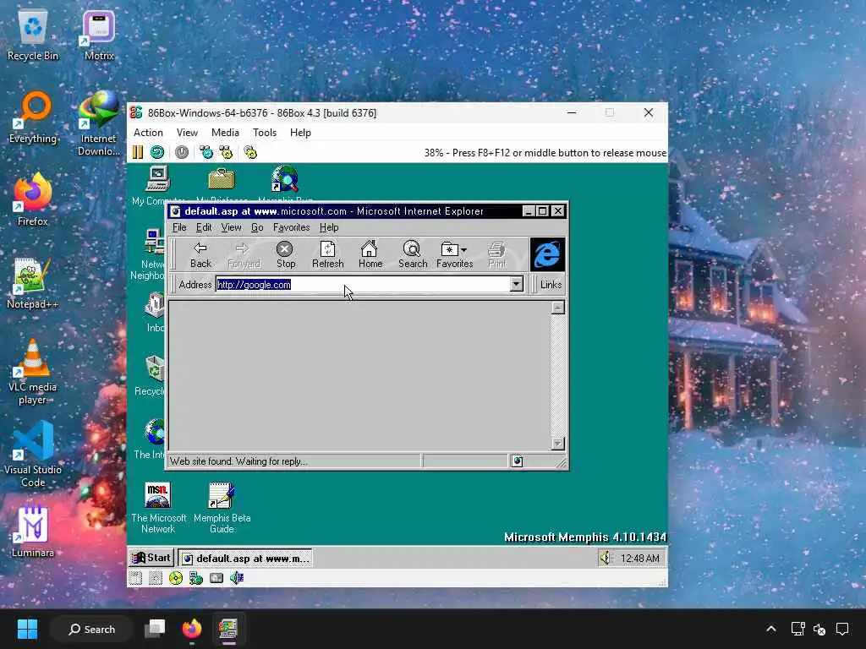Open 86Box settings gear toolbar icon
The width and height of the screenshot is (866, 649).
(250, 152)
